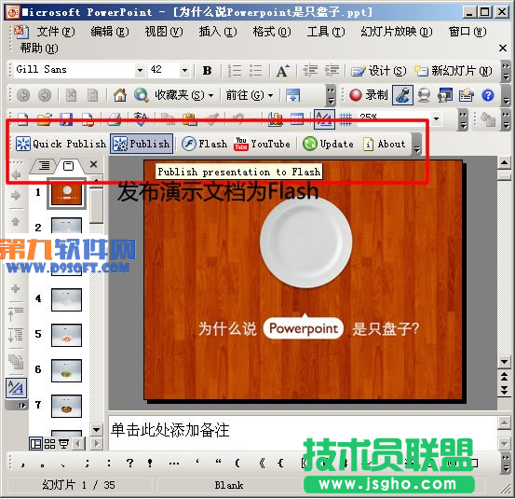Viewport: 515px width, 499px height.
Task: Click the Summary Slide icon in outlining toolbar
Action: 16,362
